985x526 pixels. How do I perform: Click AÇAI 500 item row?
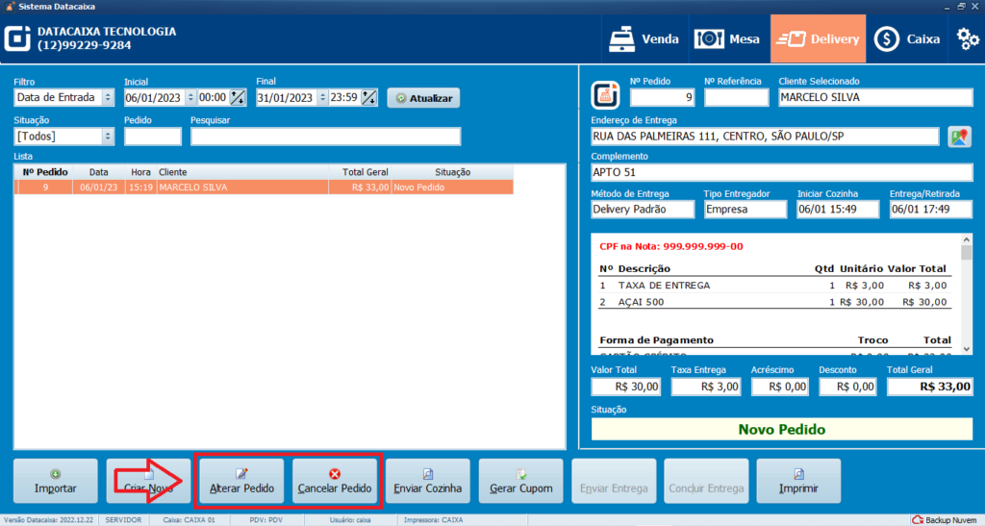[x=775, y=302]
